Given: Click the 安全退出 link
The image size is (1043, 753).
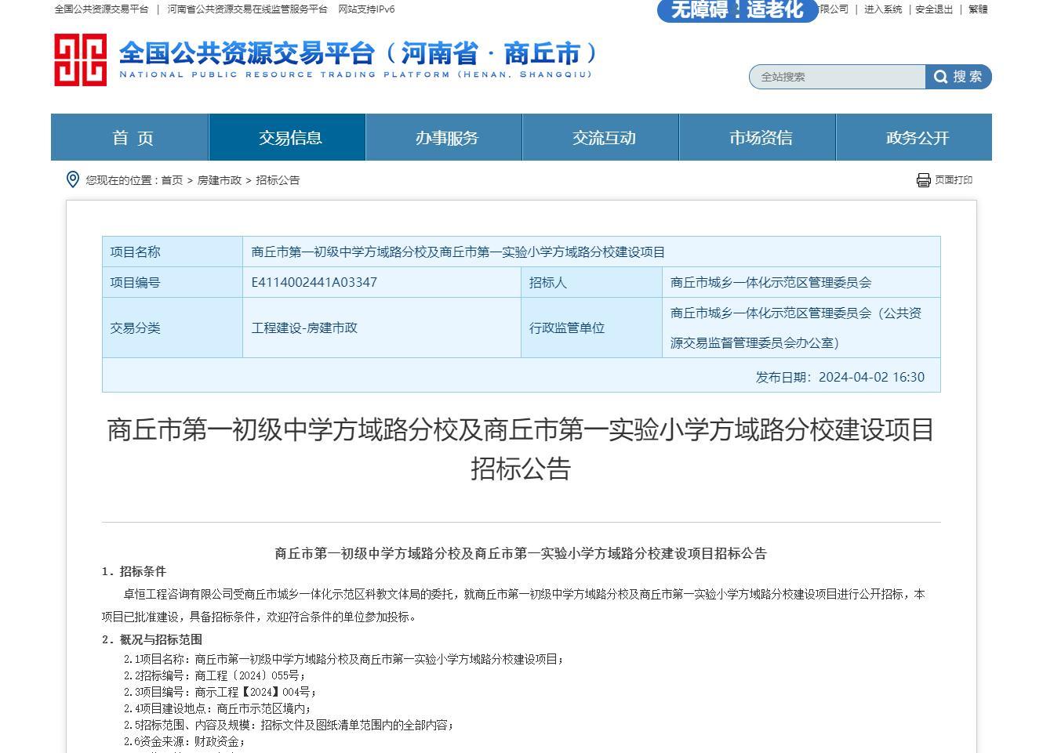Looking at the screenshot, I should [x=934, y=9].
